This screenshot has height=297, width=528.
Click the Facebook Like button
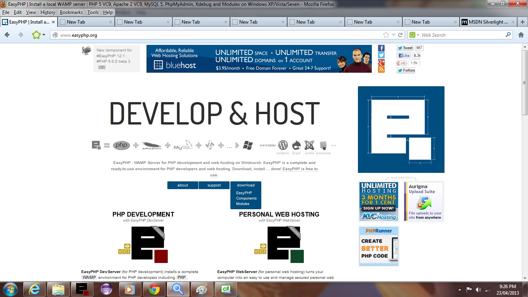[404, 56]
